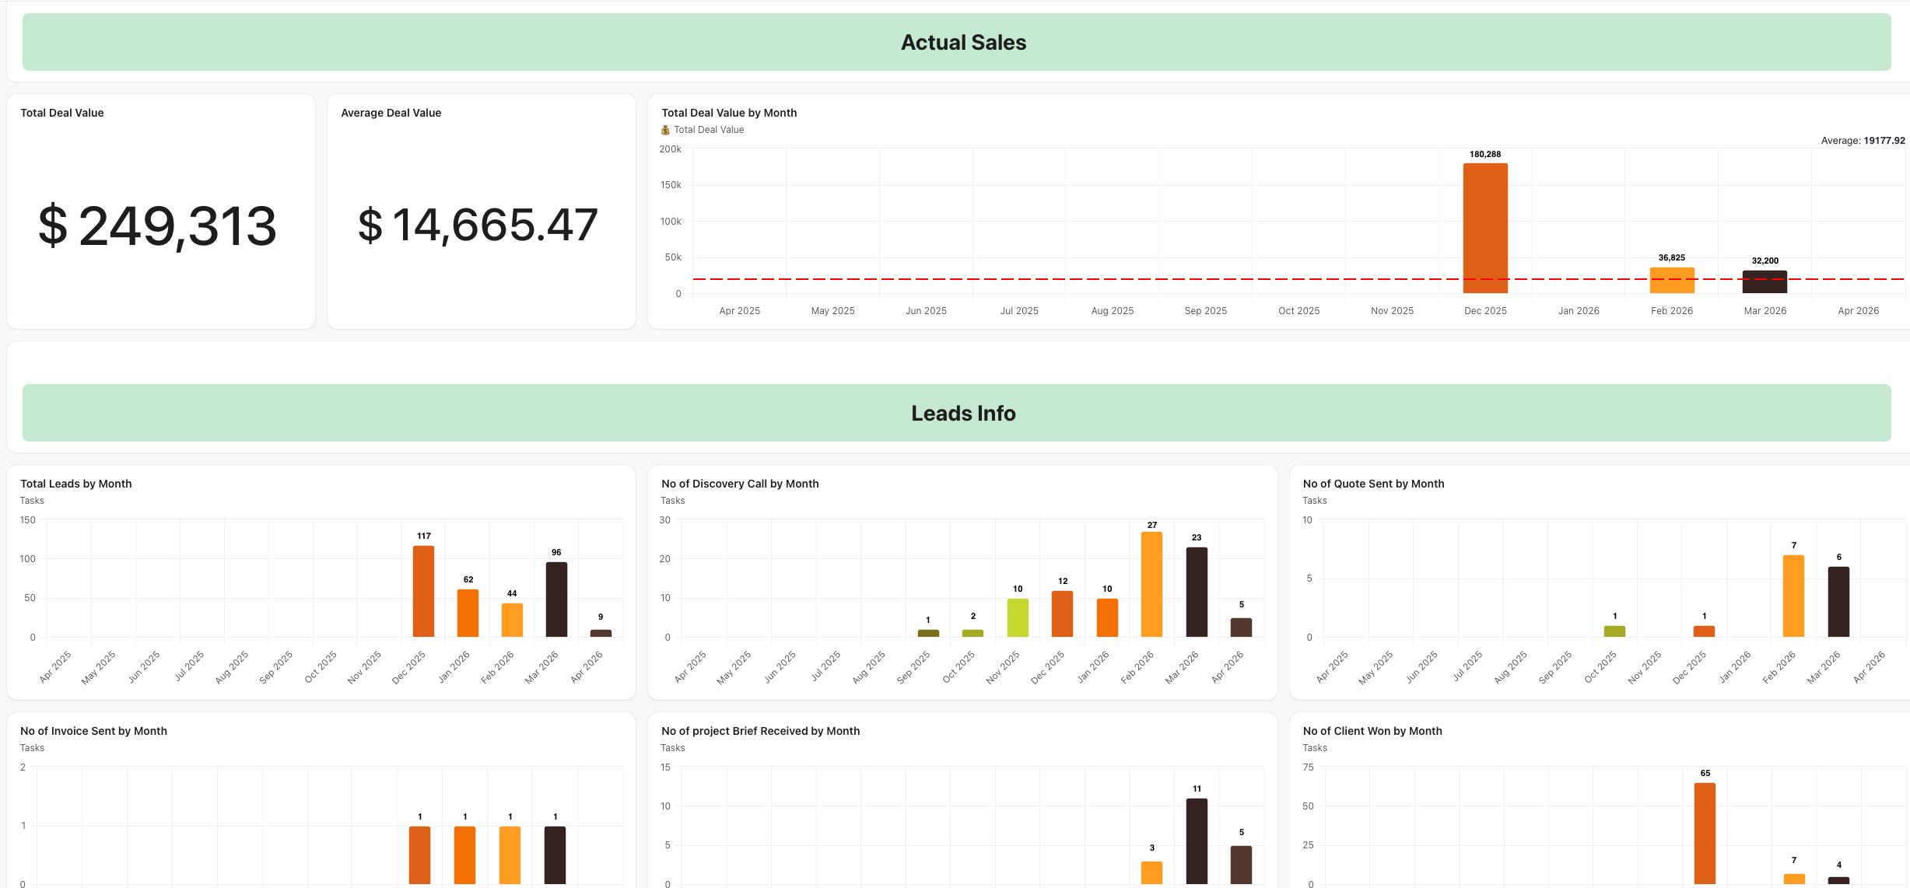The width and height of the screenshot is (1910, 888).
Task: Click the Total Deal Value by Month chart title
Action: click(x=729, y=113)
